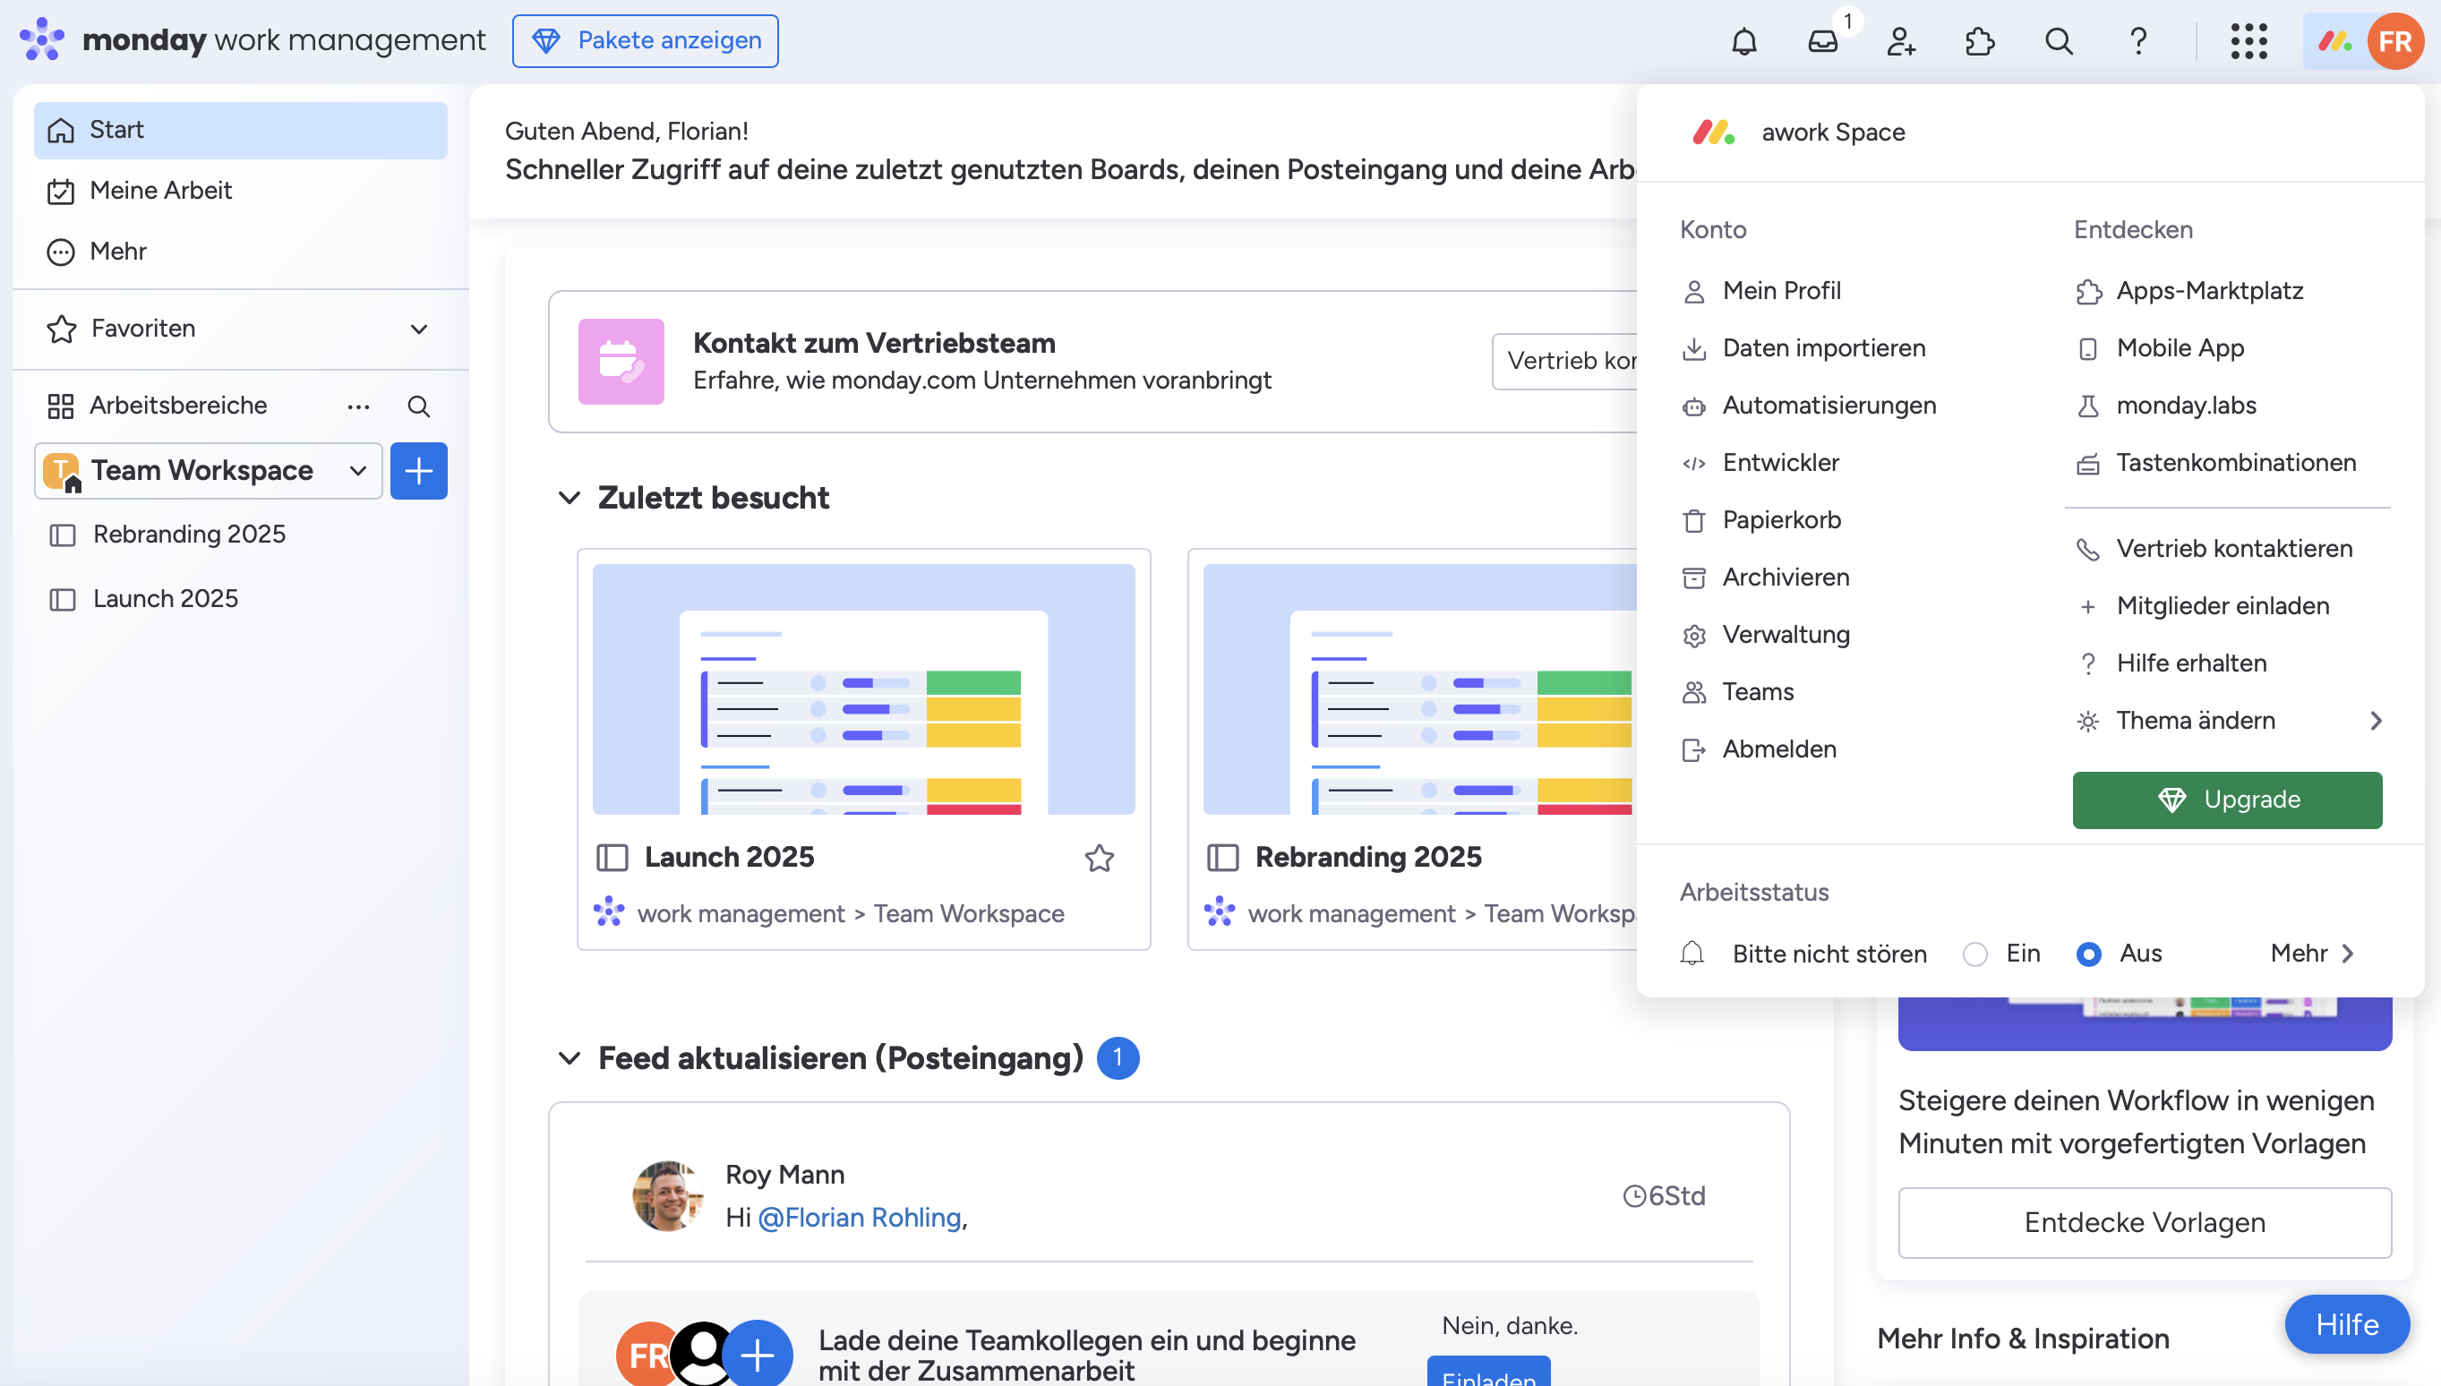2441x1386 pixels.
Task: Click the orange T workspace icon
Action: pos(63,471)
